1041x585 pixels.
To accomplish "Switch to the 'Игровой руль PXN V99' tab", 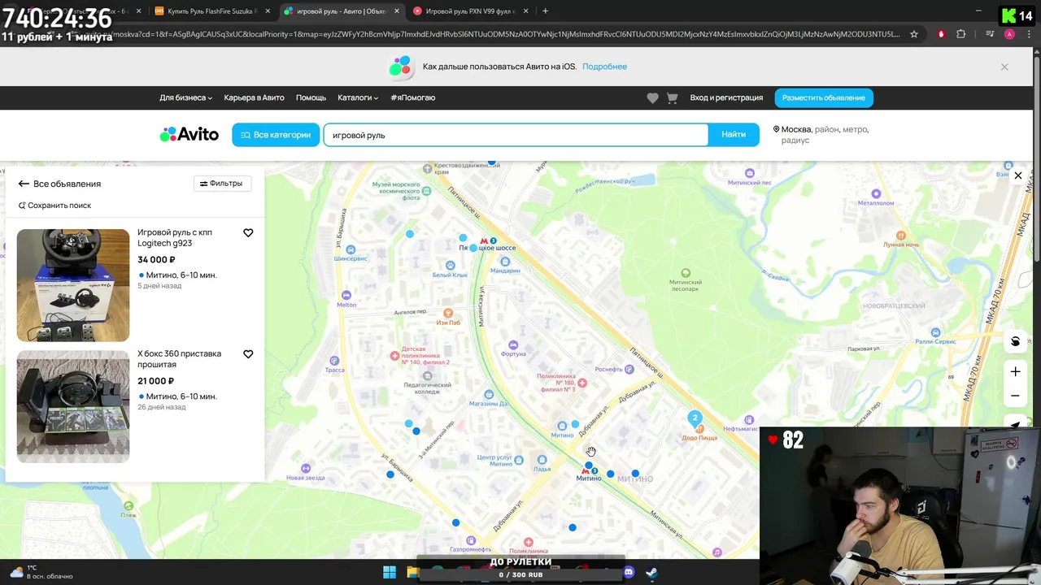I will coord(470,11).
